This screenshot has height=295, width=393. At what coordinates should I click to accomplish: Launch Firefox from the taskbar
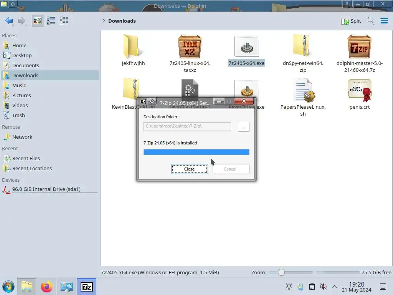click(x=46, y=287)
